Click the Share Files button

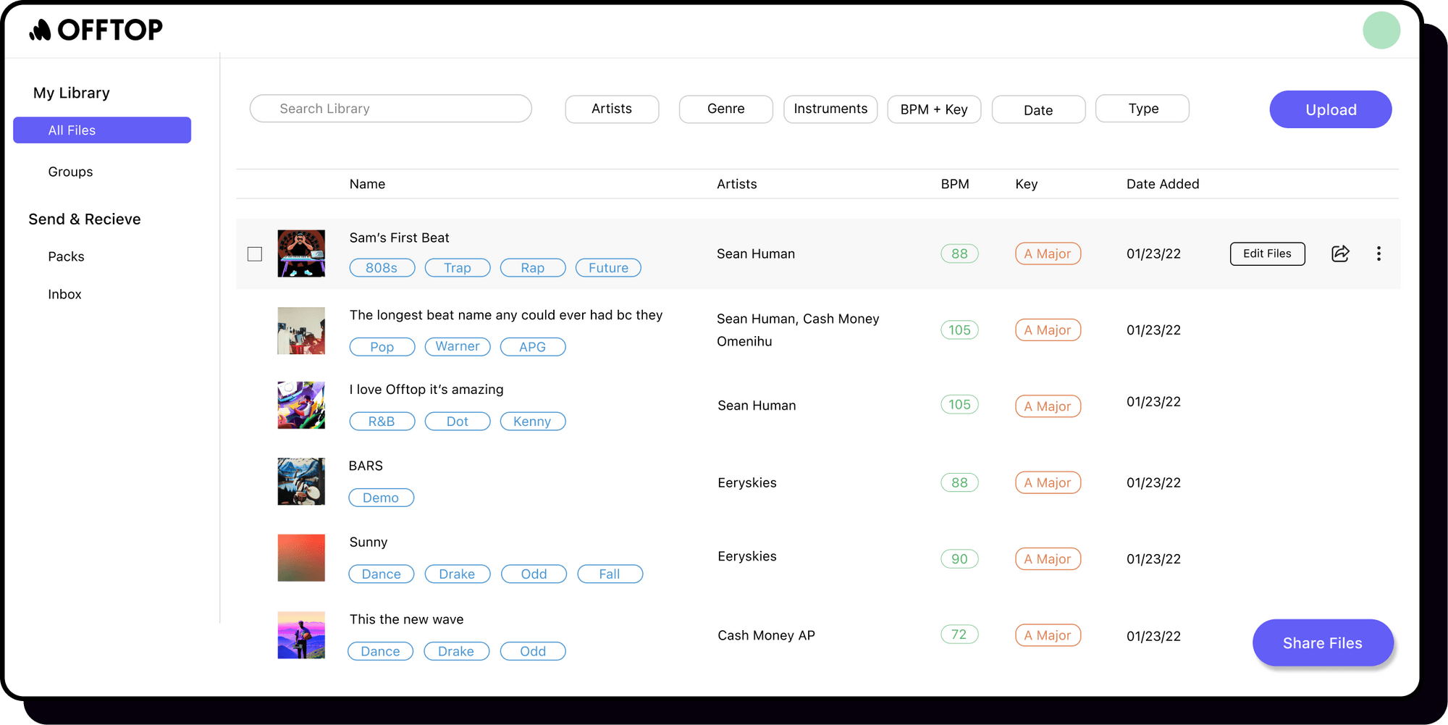1323,642
